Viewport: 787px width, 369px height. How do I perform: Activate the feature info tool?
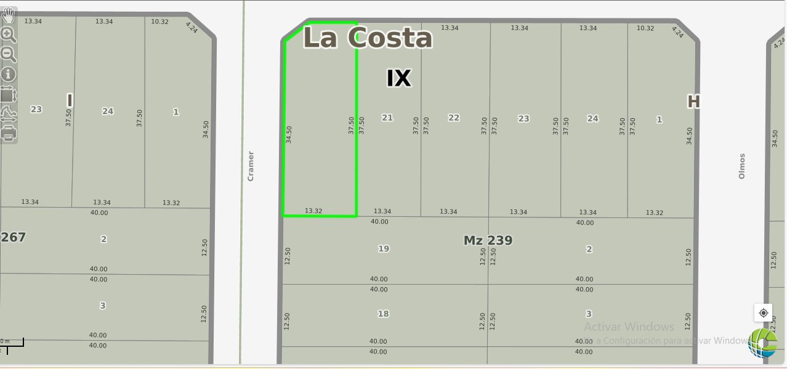(9, 74)
